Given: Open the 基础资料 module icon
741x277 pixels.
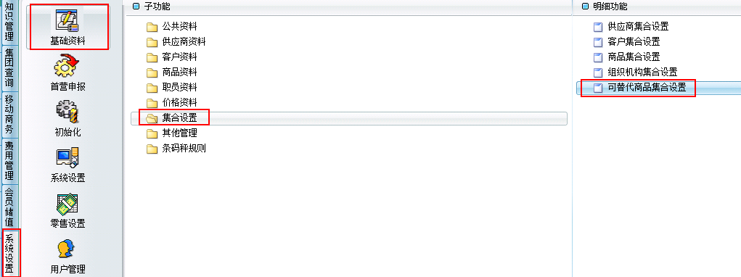Looking at the screenshot, I should point(67,22).
